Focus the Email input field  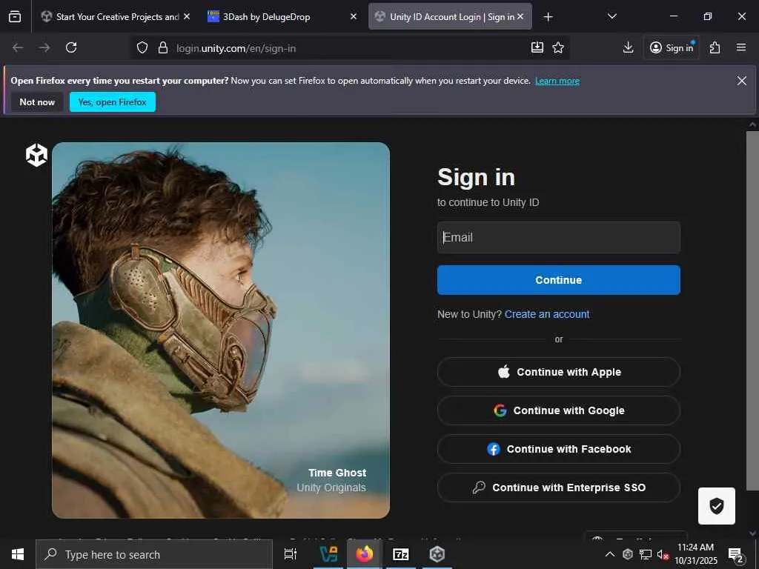(x=559, y=238)
